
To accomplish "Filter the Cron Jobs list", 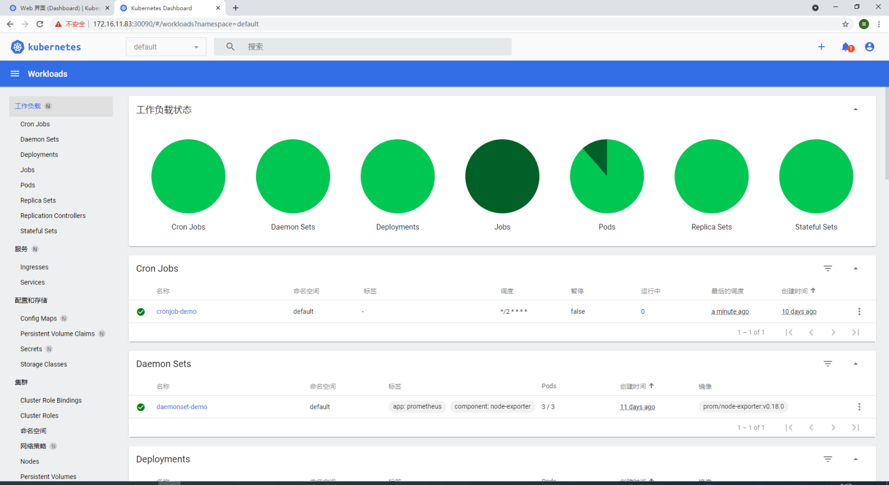I will 828,268.
